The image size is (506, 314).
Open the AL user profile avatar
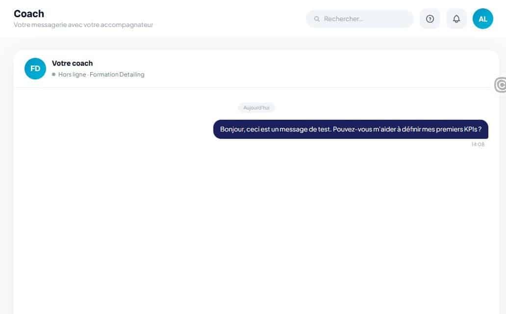tap(483, 19)
